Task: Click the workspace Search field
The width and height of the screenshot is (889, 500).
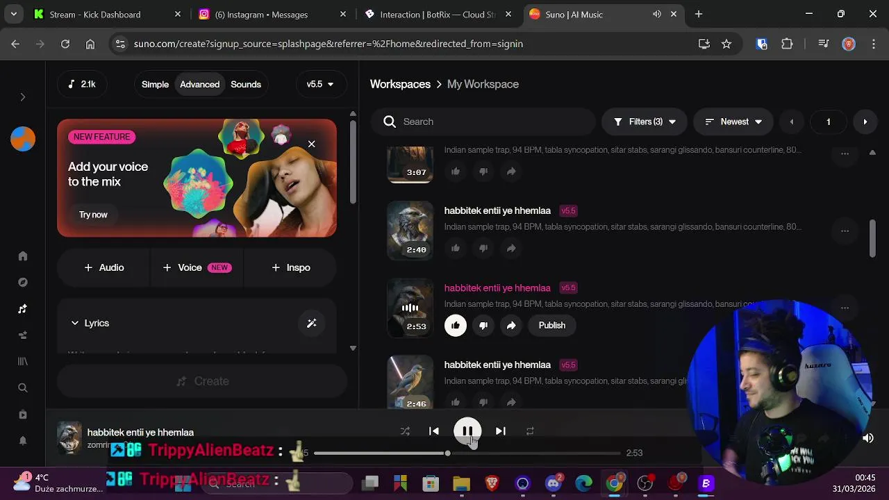Action: point(483,122)
